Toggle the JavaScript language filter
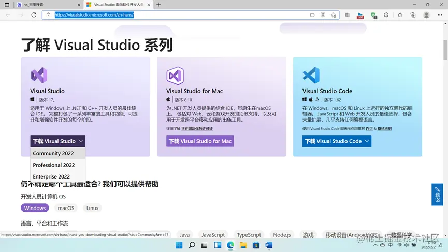The width and height of the screenshot is (448, 252). click(213, 234)
